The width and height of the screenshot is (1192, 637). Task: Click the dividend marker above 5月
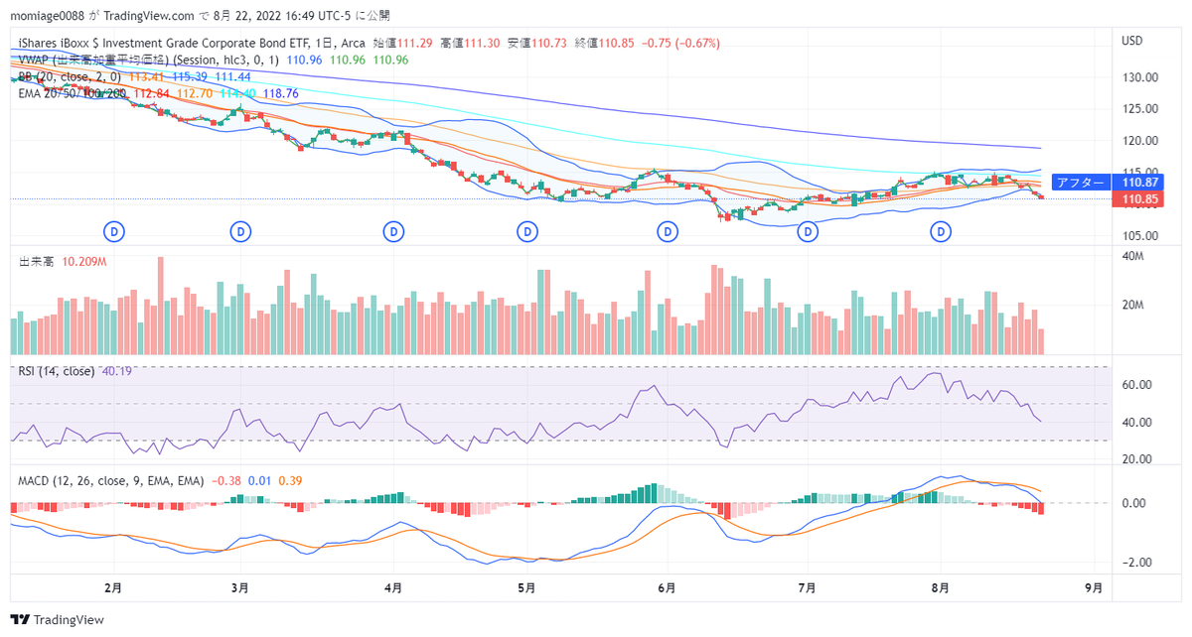click(x=525, y=231)
